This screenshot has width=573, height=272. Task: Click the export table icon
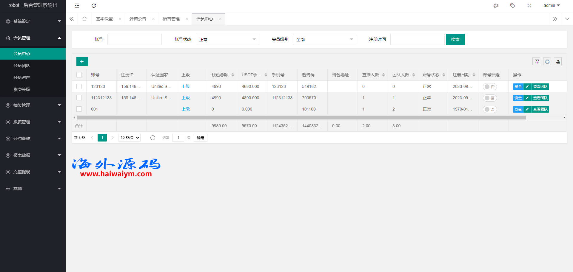(558, 61)
